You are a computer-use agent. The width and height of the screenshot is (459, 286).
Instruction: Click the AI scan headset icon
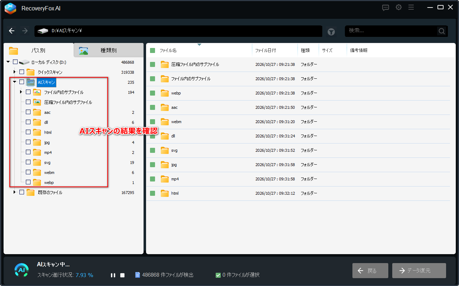pos(22,270)
